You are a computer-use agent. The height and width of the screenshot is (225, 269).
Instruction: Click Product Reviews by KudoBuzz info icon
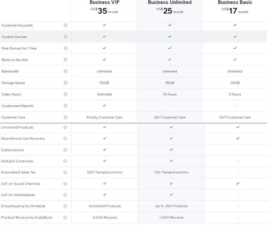point(65,217)
